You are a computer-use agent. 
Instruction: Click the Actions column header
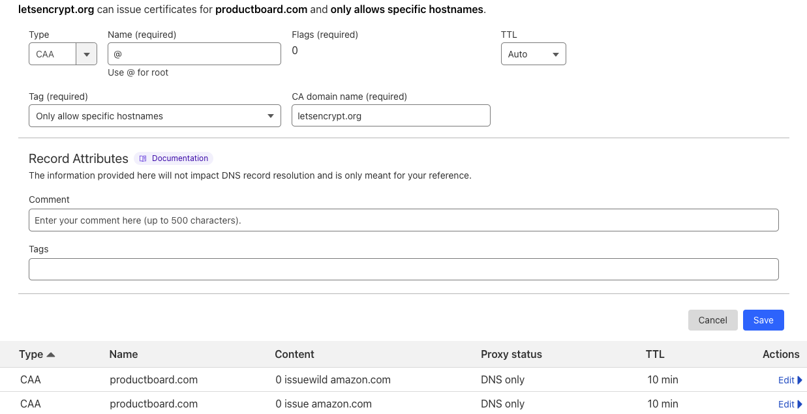781,355
